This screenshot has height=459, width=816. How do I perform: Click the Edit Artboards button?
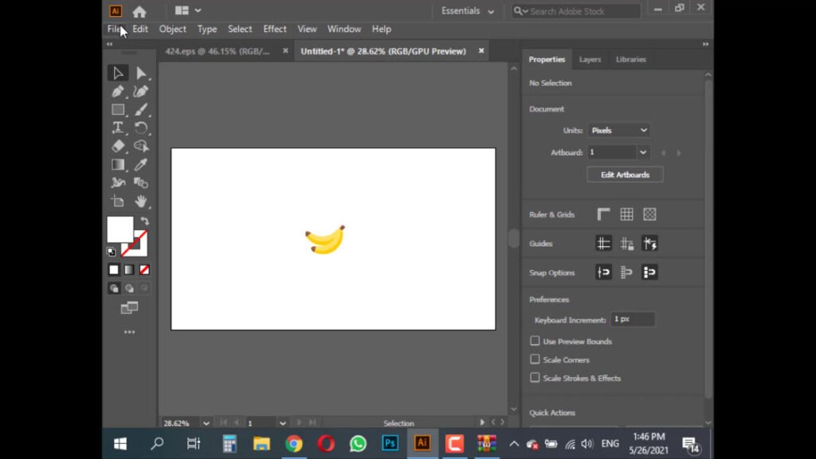pos(625,175)
